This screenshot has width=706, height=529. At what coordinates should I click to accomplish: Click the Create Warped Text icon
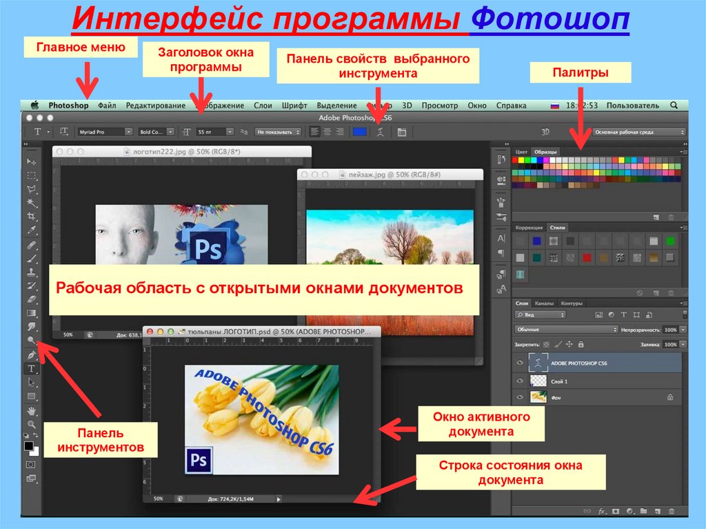pos(380,132)
